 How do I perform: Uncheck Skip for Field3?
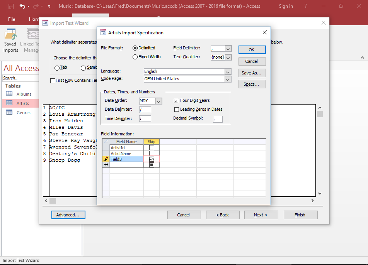152,159
